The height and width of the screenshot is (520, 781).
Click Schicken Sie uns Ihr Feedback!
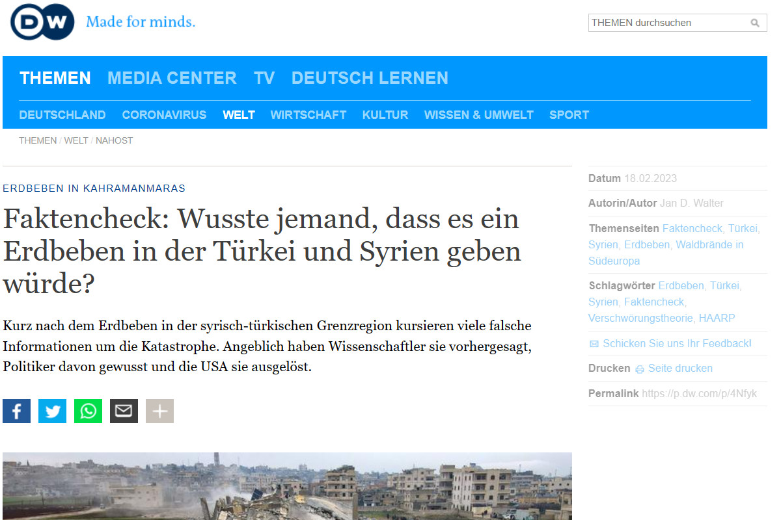pos(677,343)
